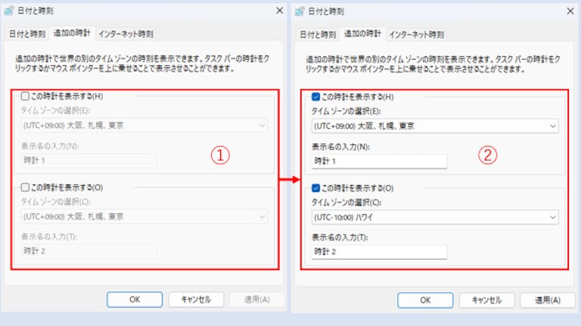581x326 pixels.
Task: Enable first clock checkbox (H) in left dialog
Action: pyautogui.click(x=25, y=96)
